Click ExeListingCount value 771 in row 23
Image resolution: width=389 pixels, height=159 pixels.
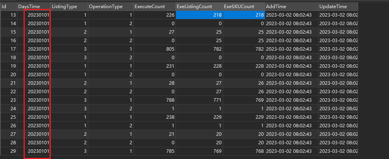[199, 100]
